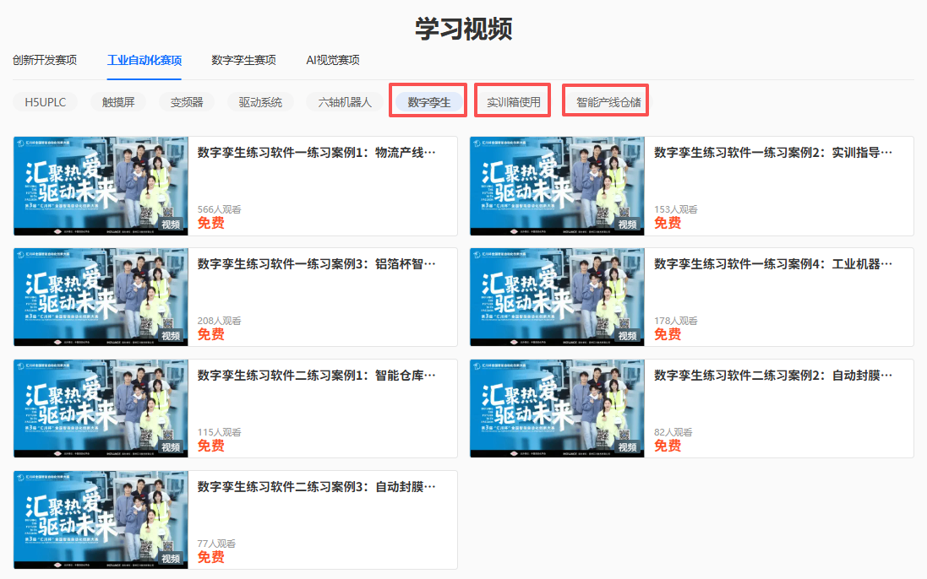Select the 创新开发赛项 tab

(44, 60)
